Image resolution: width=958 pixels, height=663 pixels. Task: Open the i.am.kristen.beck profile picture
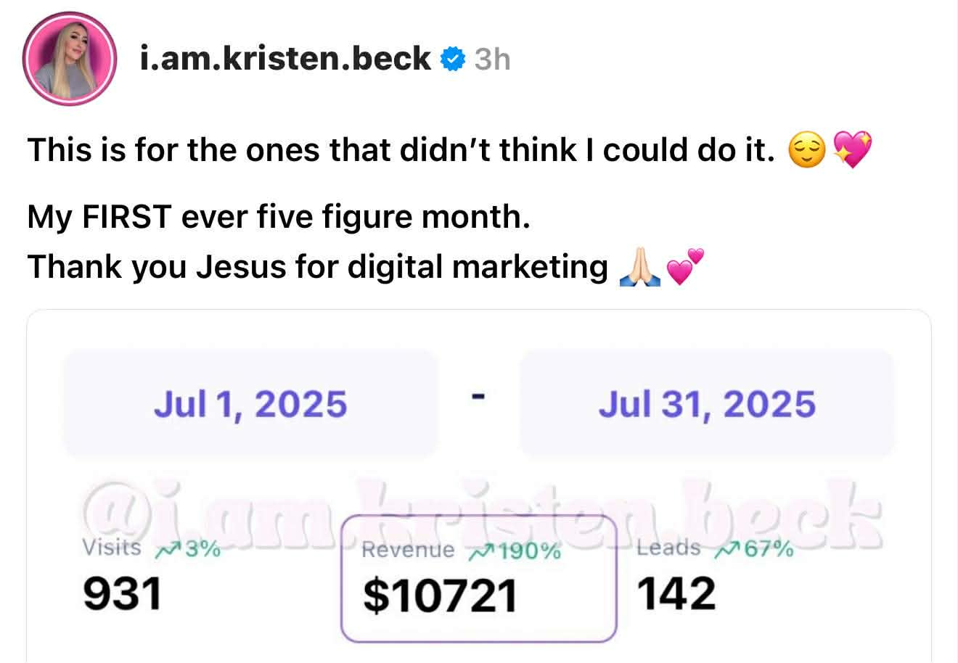[70, 59]
